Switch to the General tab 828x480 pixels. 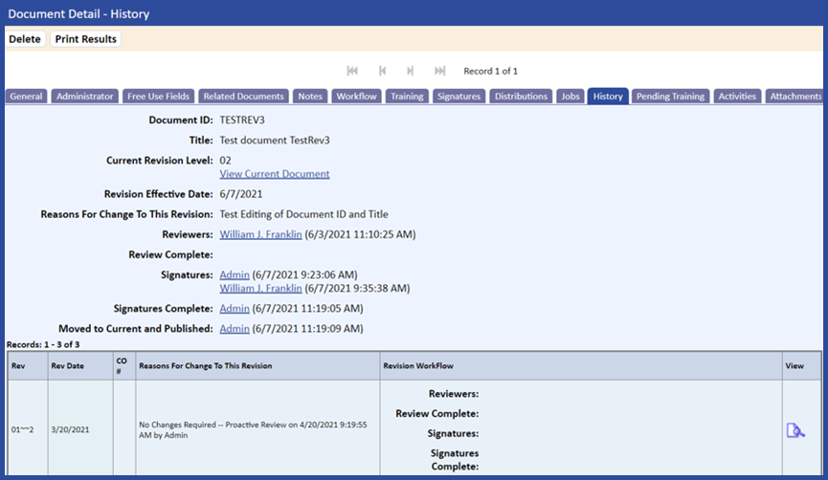click(x=27, y=97)
